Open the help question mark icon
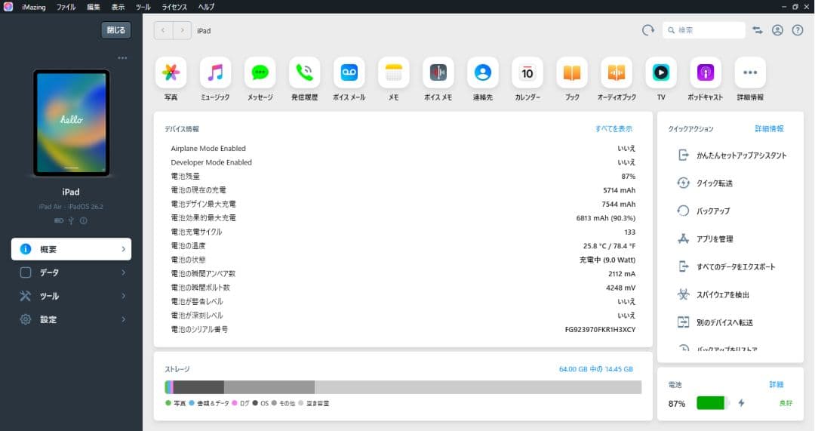 coord(798,30)
